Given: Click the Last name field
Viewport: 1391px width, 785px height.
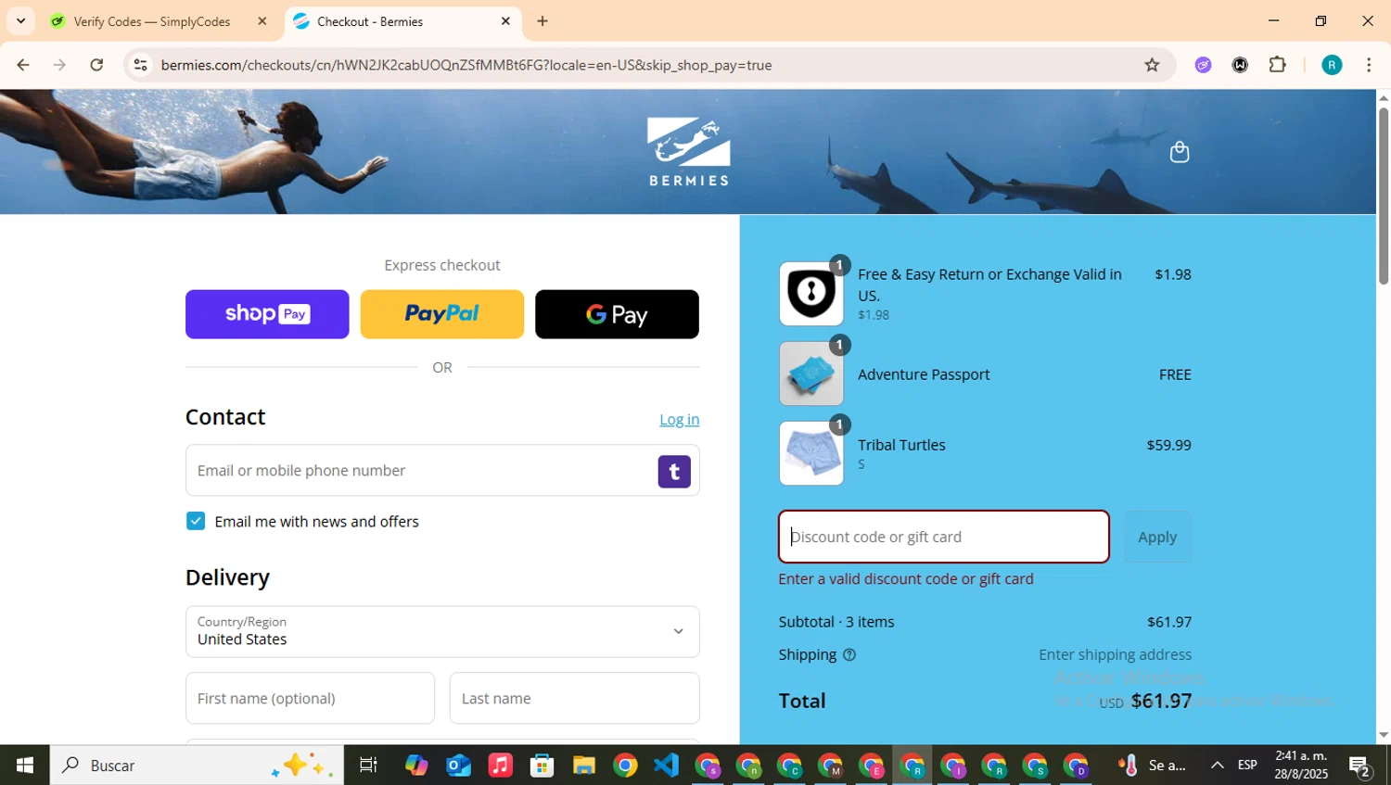Looking at the screenshot, I should pyautogui.click(x=574, y=698).
